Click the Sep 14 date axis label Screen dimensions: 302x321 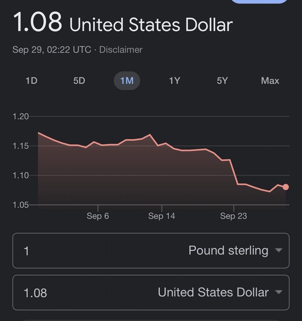(162, 216)
